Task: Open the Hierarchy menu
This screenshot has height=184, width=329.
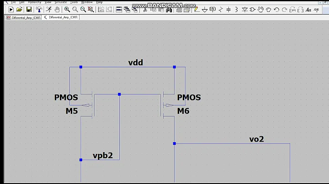Action: [x=35, y=2]
